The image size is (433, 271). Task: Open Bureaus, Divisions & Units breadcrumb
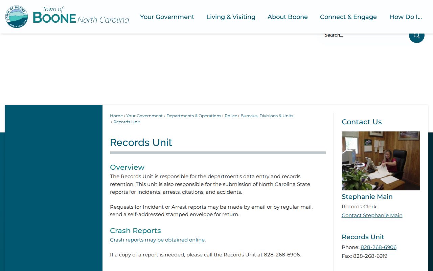tap(267, 116)
